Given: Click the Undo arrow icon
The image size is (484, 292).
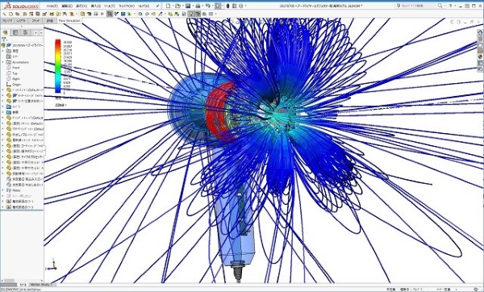Looking at the screenshot, I should pos(208,6).
